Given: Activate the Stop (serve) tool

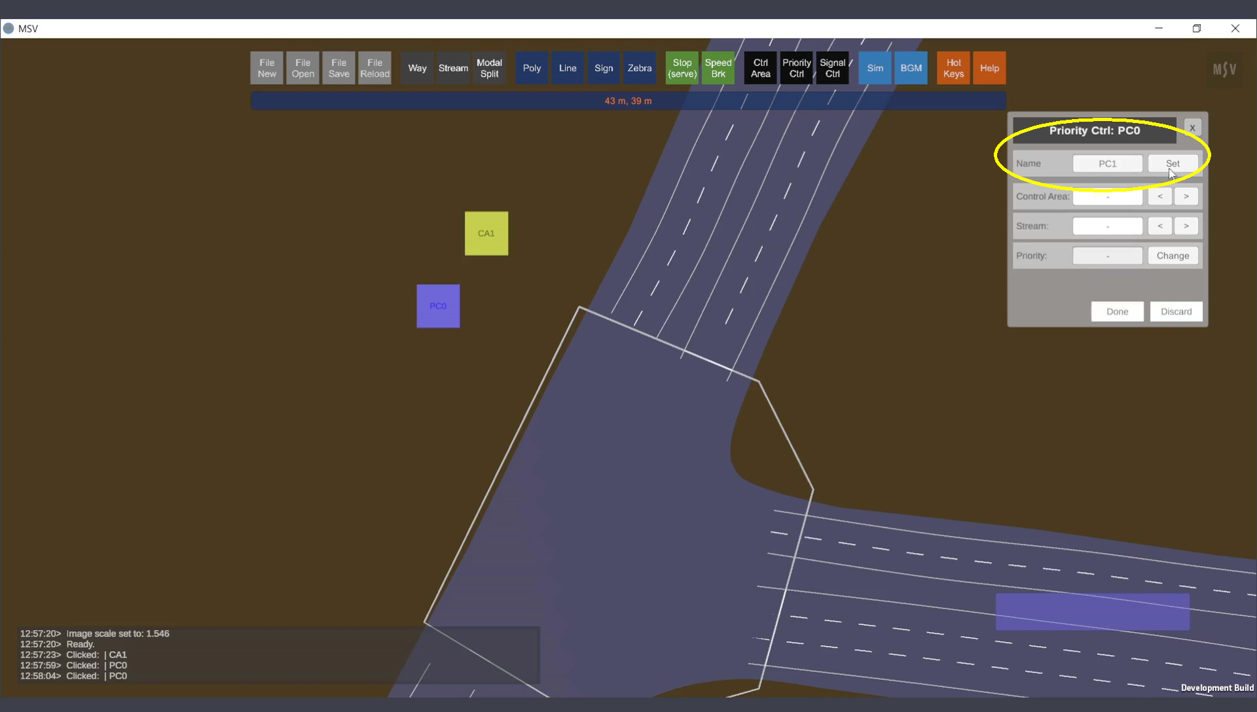Looking at the screenshot, I should tap(682, 68).
